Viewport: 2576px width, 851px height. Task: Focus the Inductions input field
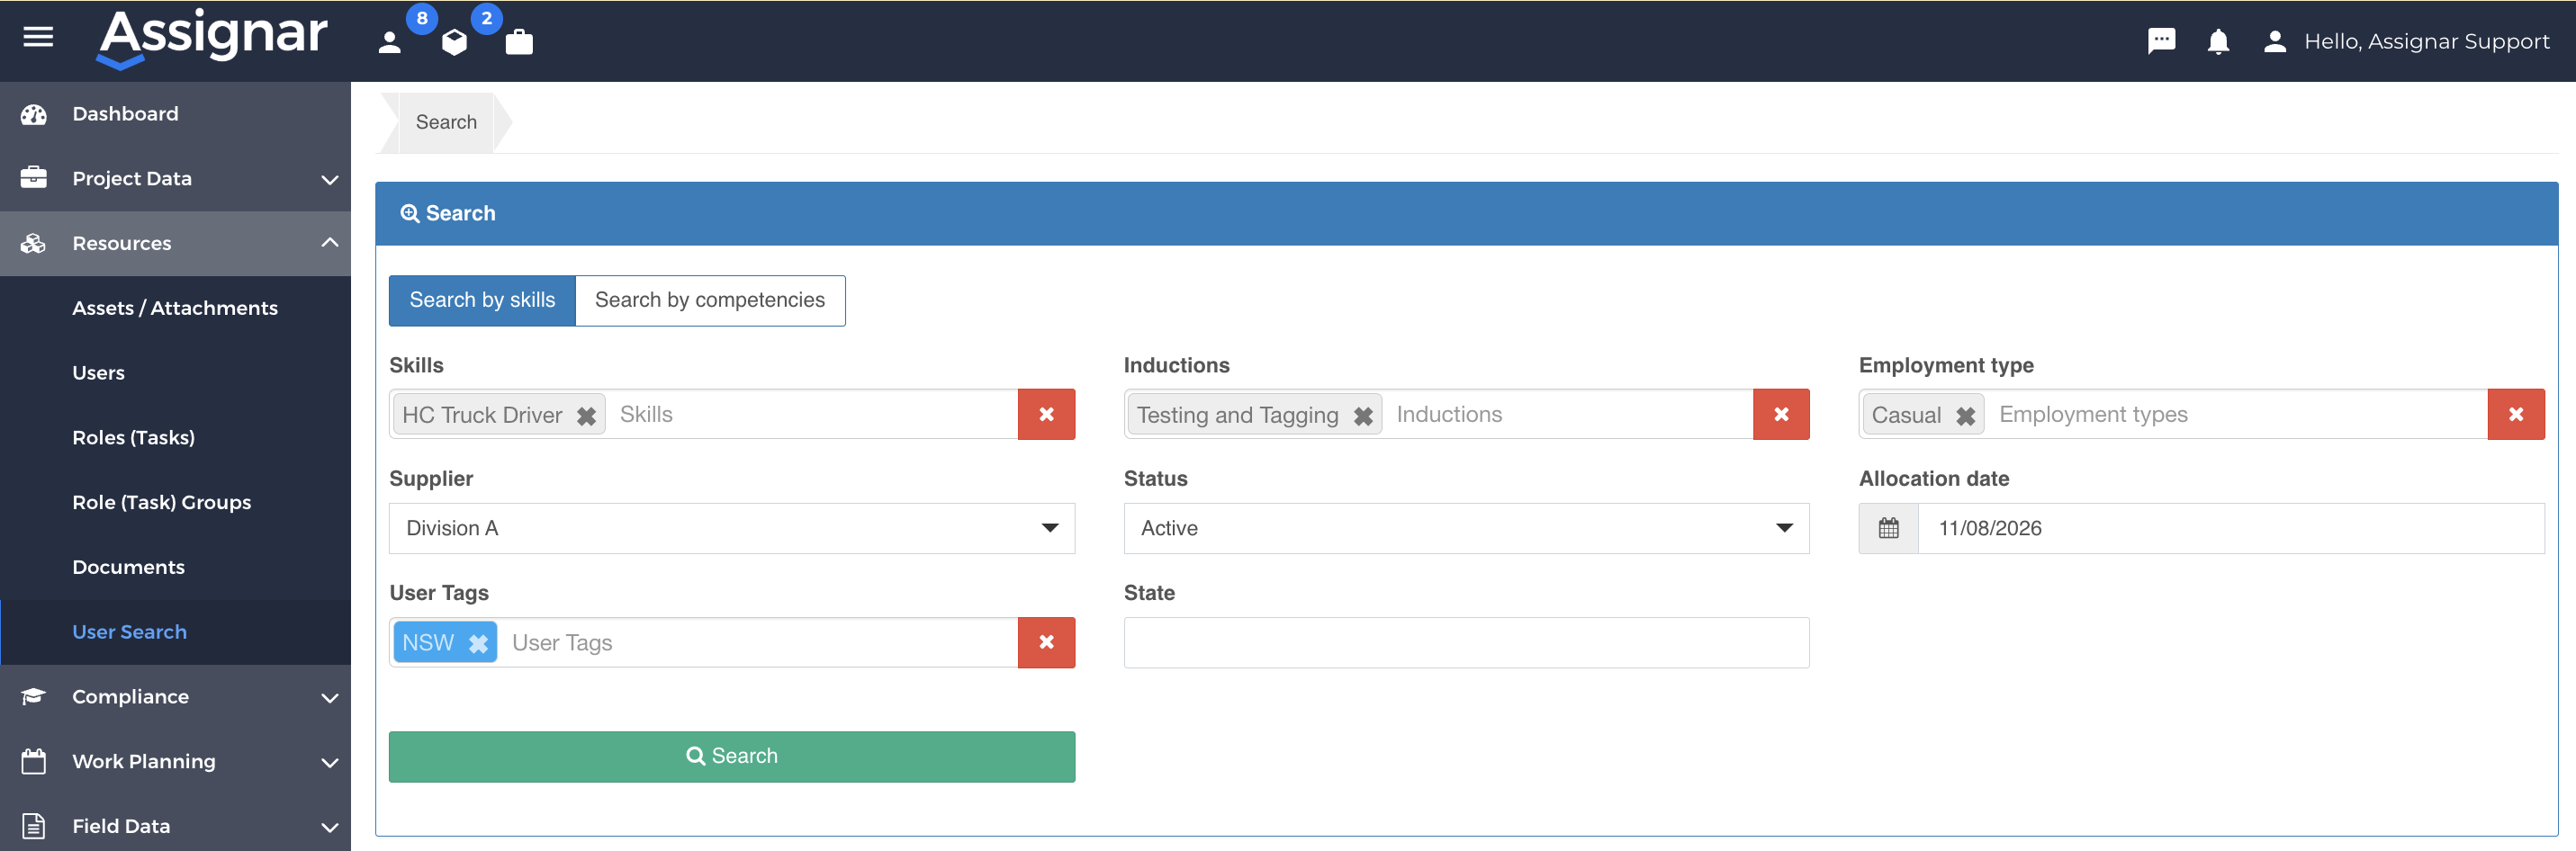click(x=1568, y=414)
